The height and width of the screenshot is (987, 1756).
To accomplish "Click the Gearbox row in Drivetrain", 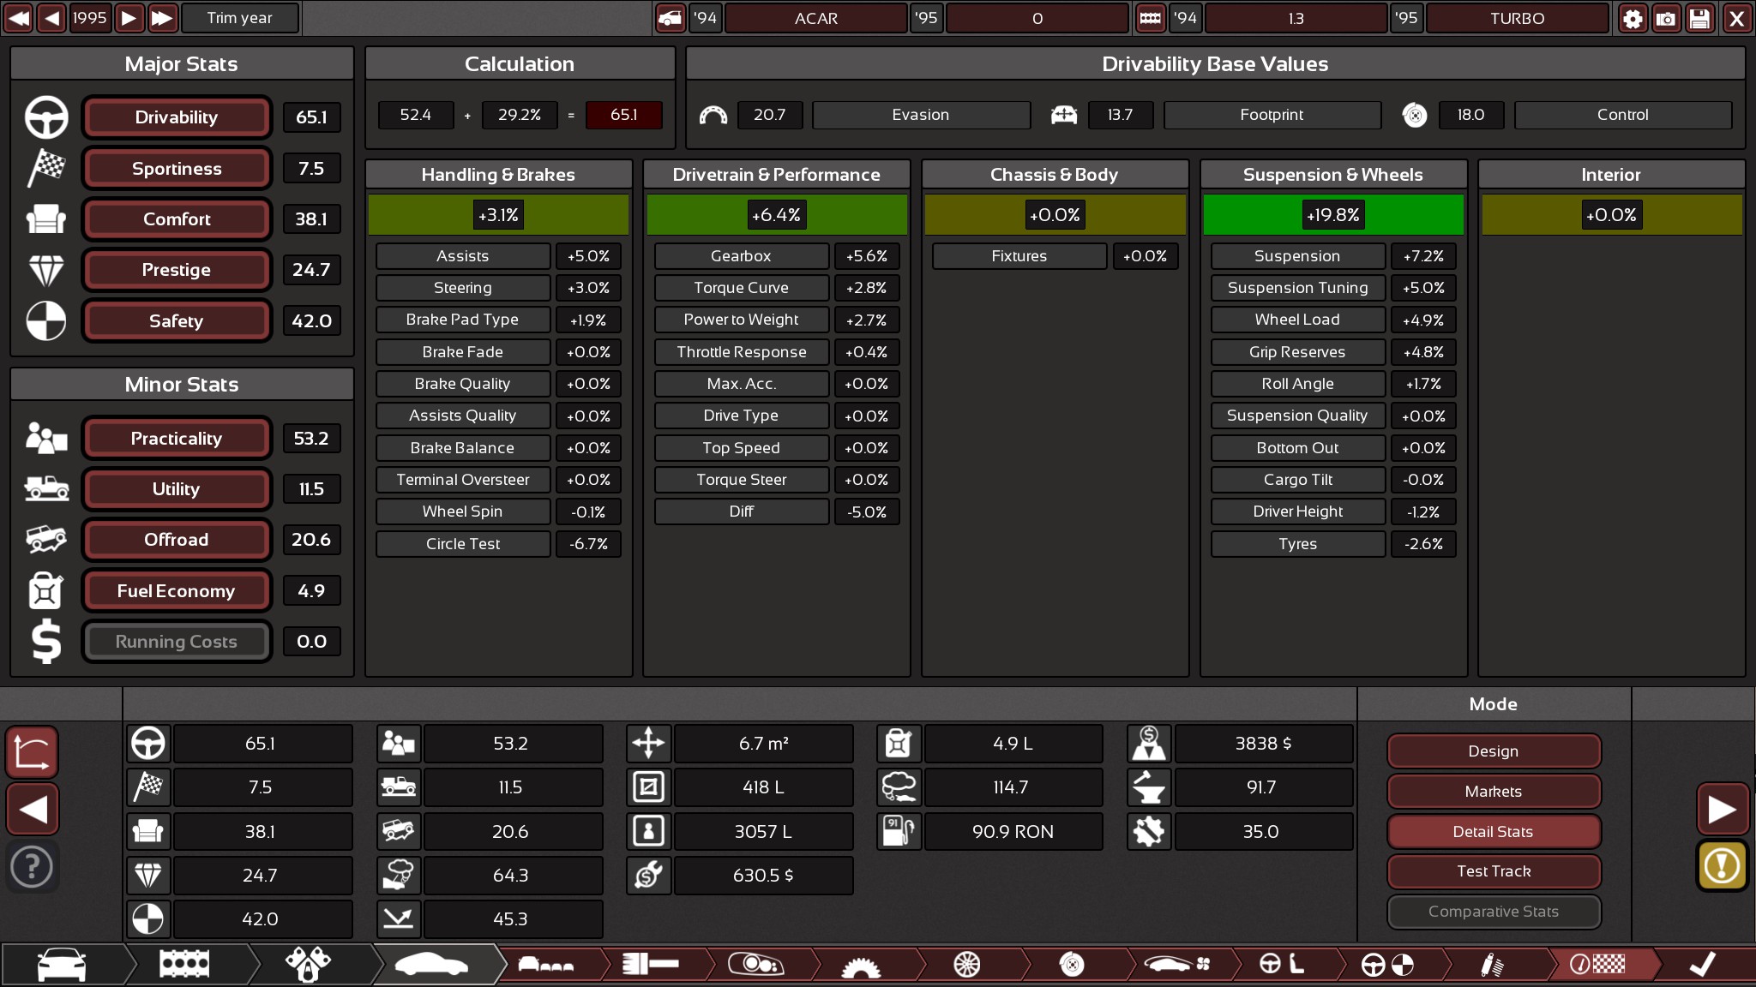I will 777,256.
